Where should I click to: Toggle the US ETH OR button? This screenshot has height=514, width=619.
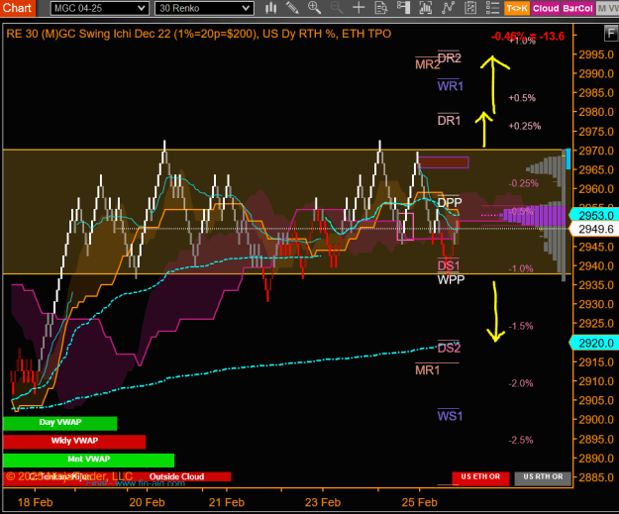click(480, 477)
